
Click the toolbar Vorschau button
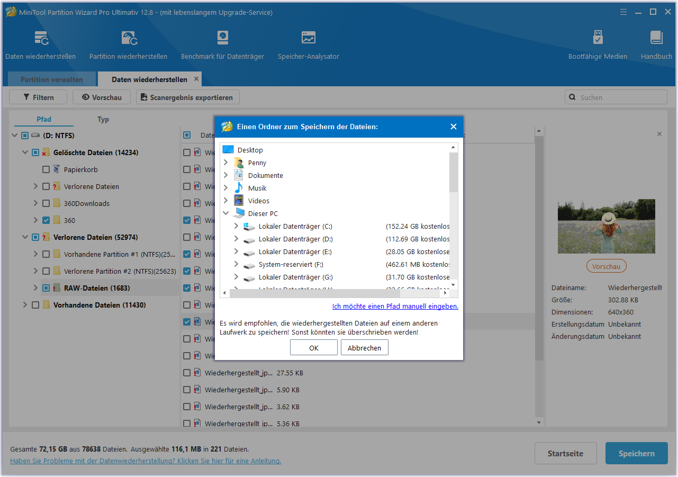point(102,97)
